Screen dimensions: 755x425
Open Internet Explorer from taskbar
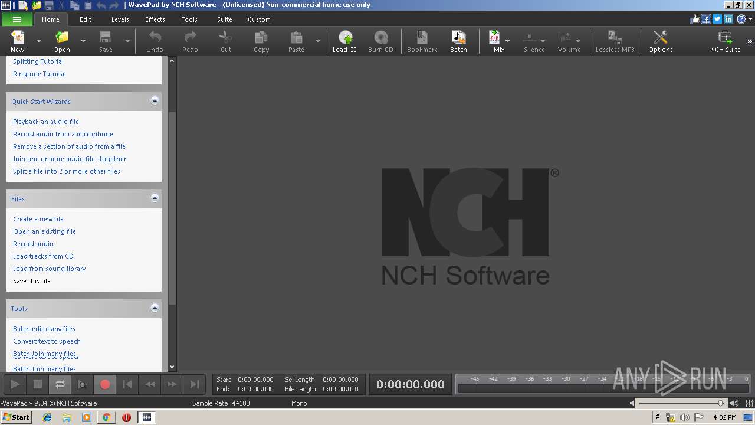pyautogui.click(x=47, y=417)
